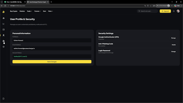
Task: Switch to the Fiverr Edit Gig tab
Action: point(14,2)
